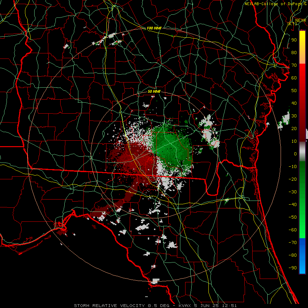Click the -30 value on velocity scale
The width and height of the screenshot is (308, 308).
(293, 192)
